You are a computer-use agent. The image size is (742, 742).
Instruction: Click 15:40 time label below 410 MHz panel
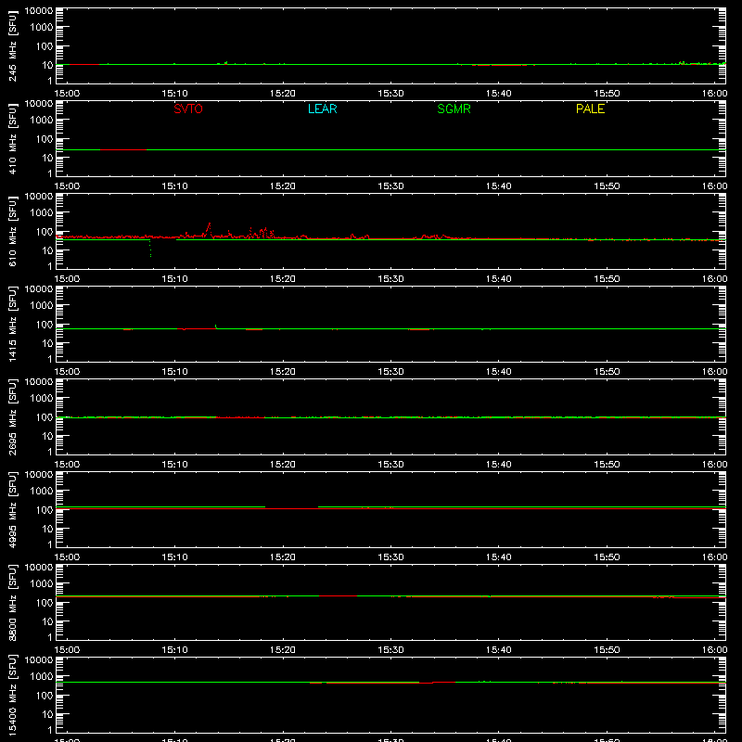click(x=498, y=186)
